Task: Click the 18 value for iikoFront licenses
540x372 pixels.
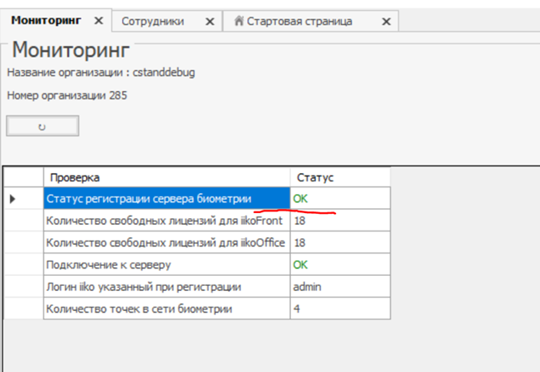Action: pyautogui.click(x=340, y=221)
